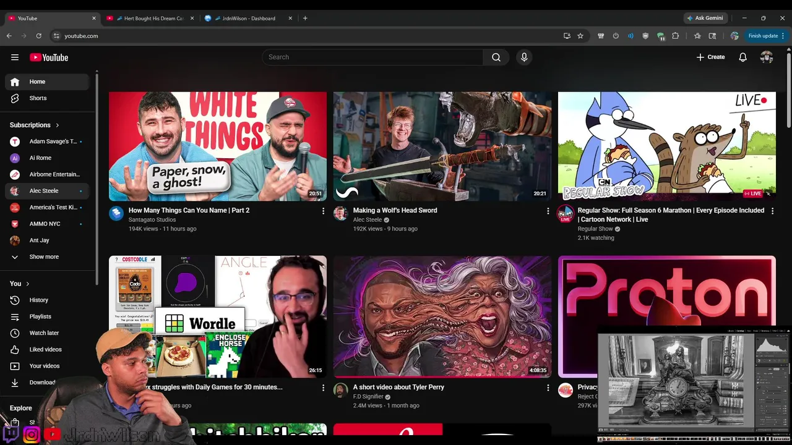Screen dimensions: 792x445
Task: Open the Regular Show Season 6 Marathon title
Action: (671, 215)
